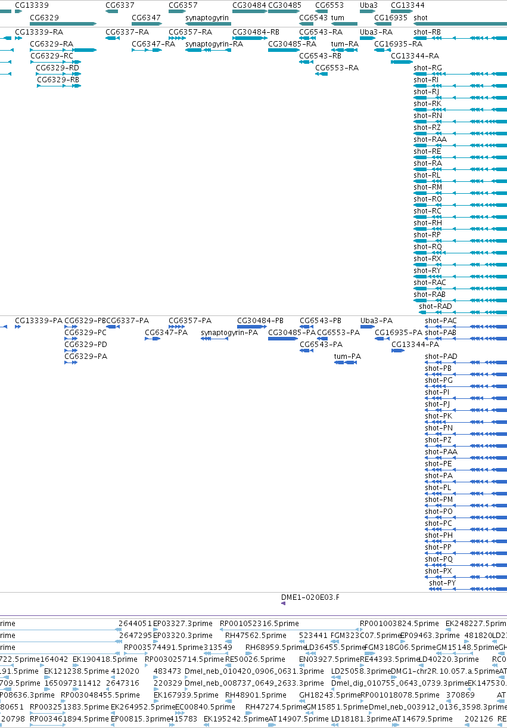Click the tum-RA transcript label
The image size is (507, 728).
pyautogui.click(x=345, y=44)
